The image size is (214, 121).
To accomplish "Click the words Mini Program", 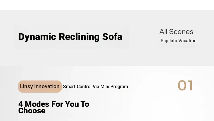I will coord(114,87).
